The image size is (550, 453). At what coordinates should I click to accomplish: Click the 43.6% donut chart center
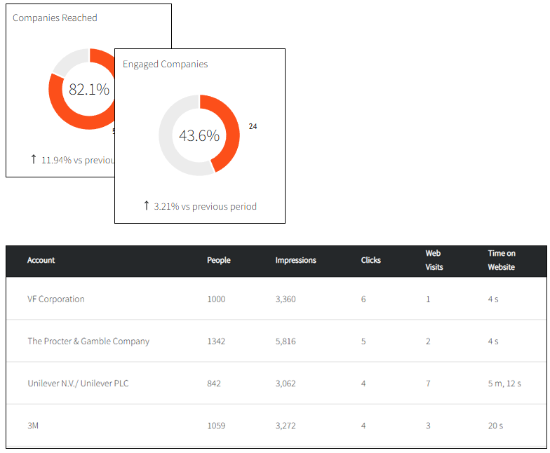click(199, 136)
